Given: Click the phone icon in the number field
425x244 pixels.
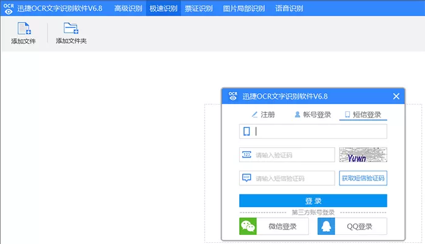Looking at the screenshot, I should pos(246,131).
